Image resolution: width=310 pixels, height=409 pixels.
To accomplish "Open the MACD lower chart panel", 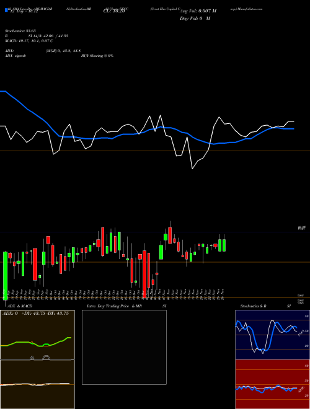I will point(37,384).
